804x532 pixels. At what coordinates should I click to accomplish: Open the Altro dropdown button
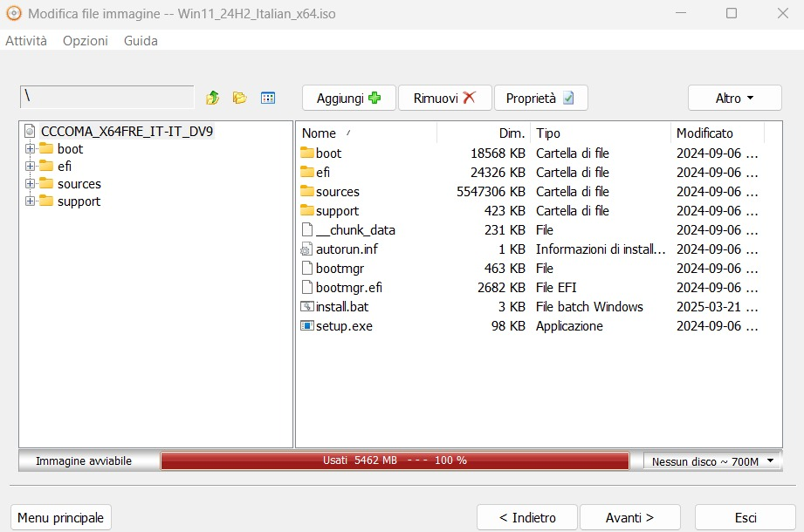click(734, 98)
